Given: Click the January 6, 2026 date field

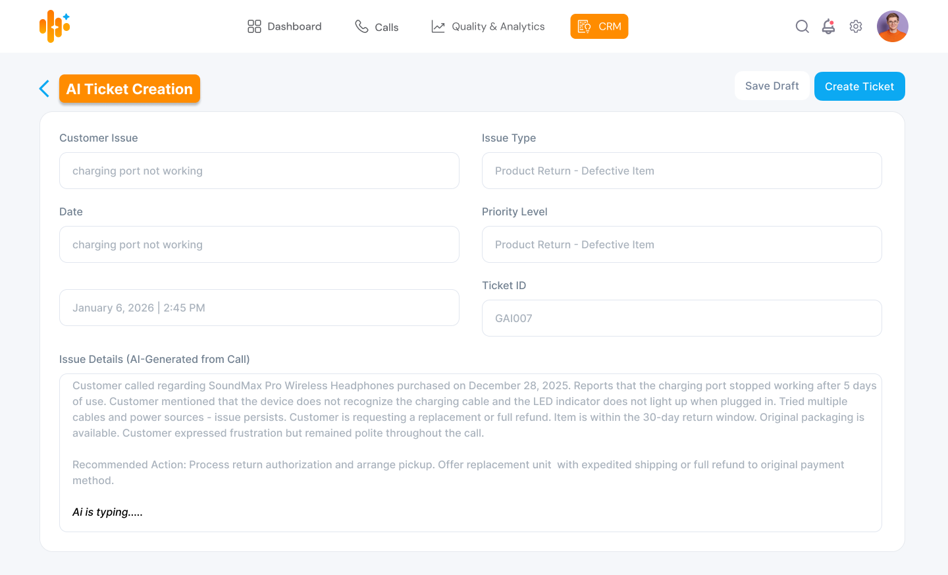Looking at the screenshot, I should pyautogui.click(x=259, y=308).
